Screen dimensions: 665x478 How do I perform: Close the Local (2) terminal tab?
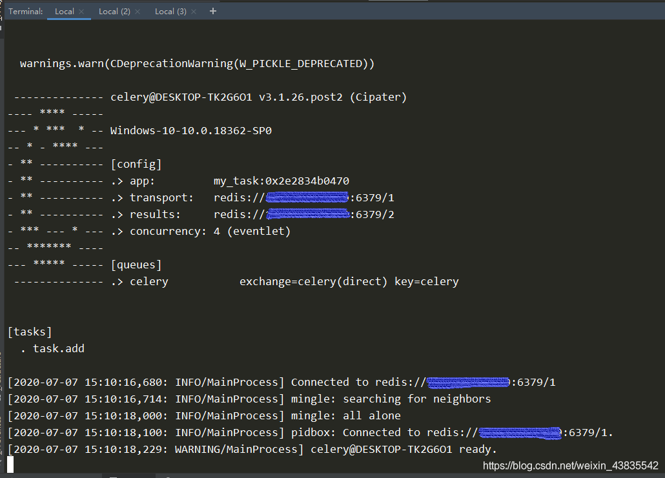[x=138, y=12]
